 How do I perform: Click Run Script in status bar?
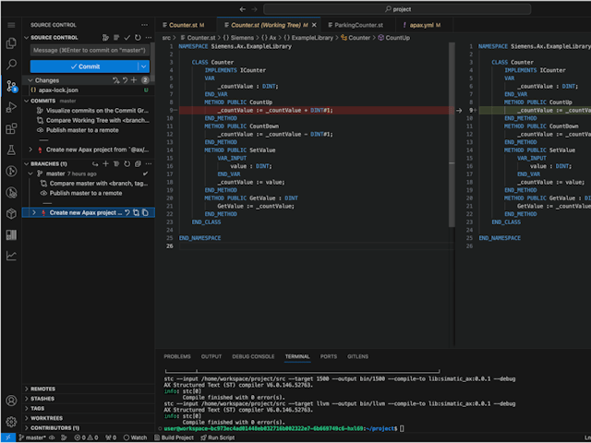[218, 437]
